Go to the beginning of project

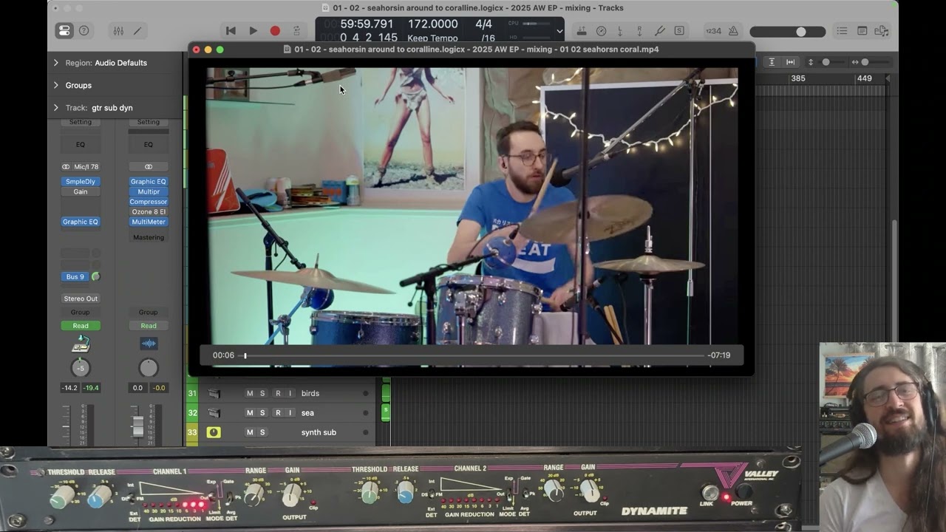231,31
